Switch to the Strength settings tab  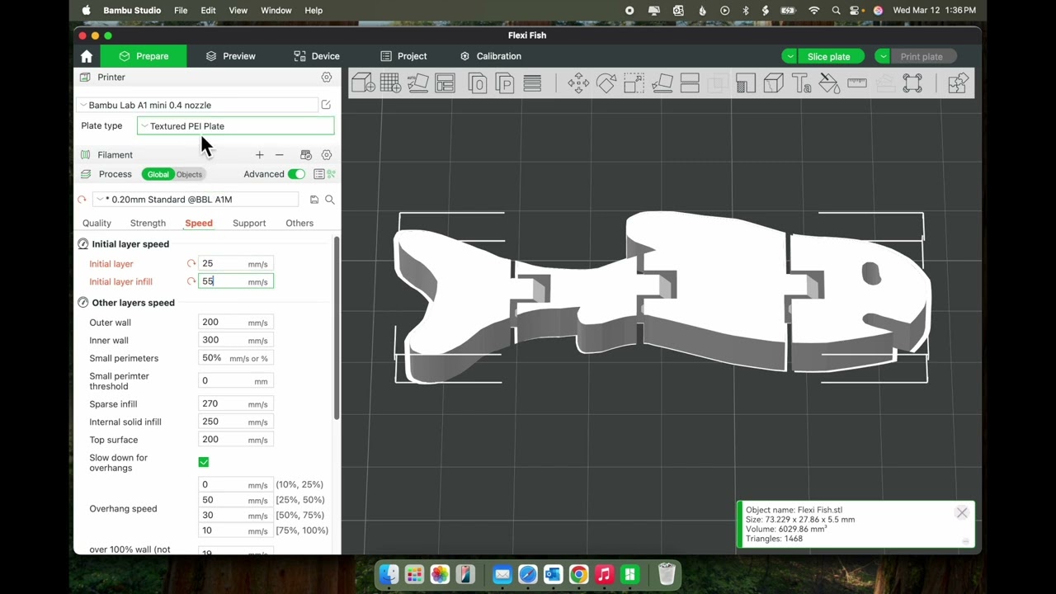[x=148, y=223]
